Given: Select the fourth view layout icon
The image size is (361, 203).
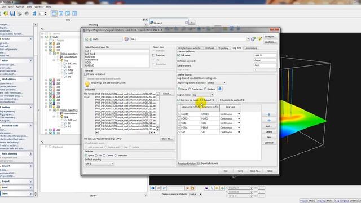Looking at the screenshot, I should click(x=74, y=14).
